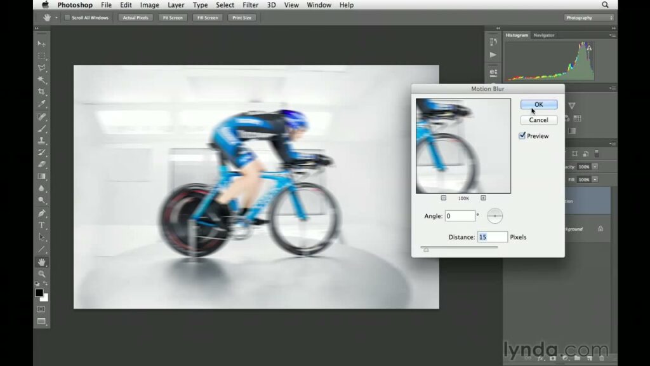The width and height of the screenshot is (650, 366).
Task: Click the Distance slider handle
Action: click(x=426, y=250)
